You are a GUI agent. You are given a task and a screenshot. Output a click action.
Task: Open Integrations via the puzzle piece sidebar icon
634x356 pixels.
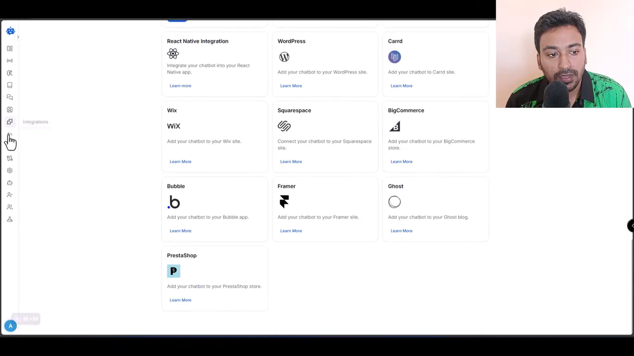tap(9, 122)
